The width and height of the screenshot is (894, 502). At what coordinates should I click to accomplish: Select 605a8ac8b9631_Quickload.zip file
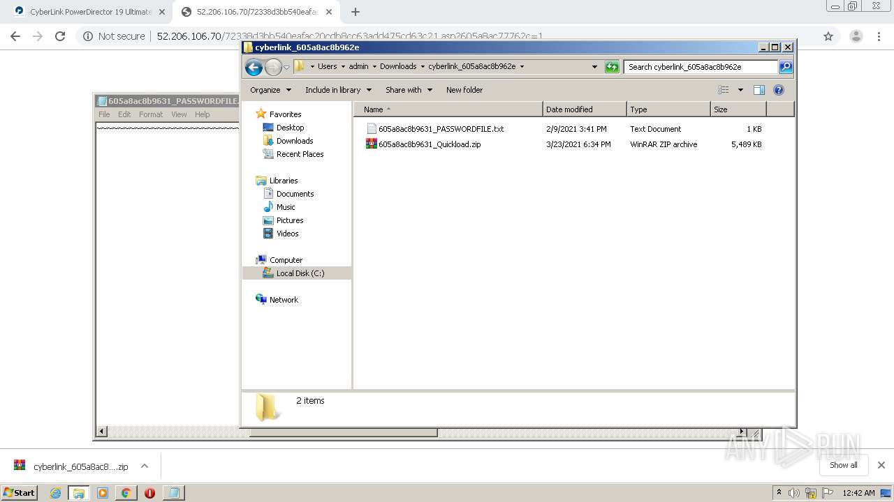click(430, 144)
